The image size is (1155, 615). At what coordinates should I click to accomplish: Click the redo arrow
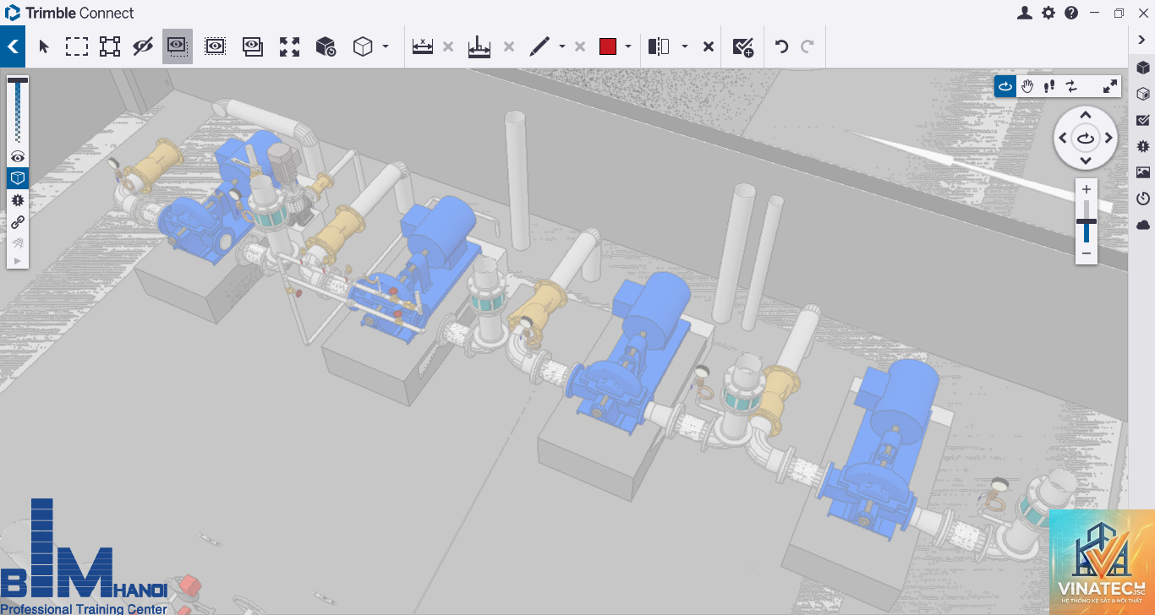[x=807, y=47]
